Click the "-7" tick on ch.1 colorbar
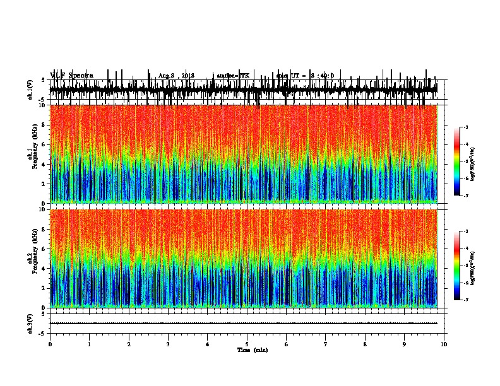500x386 pixels. 465,196
